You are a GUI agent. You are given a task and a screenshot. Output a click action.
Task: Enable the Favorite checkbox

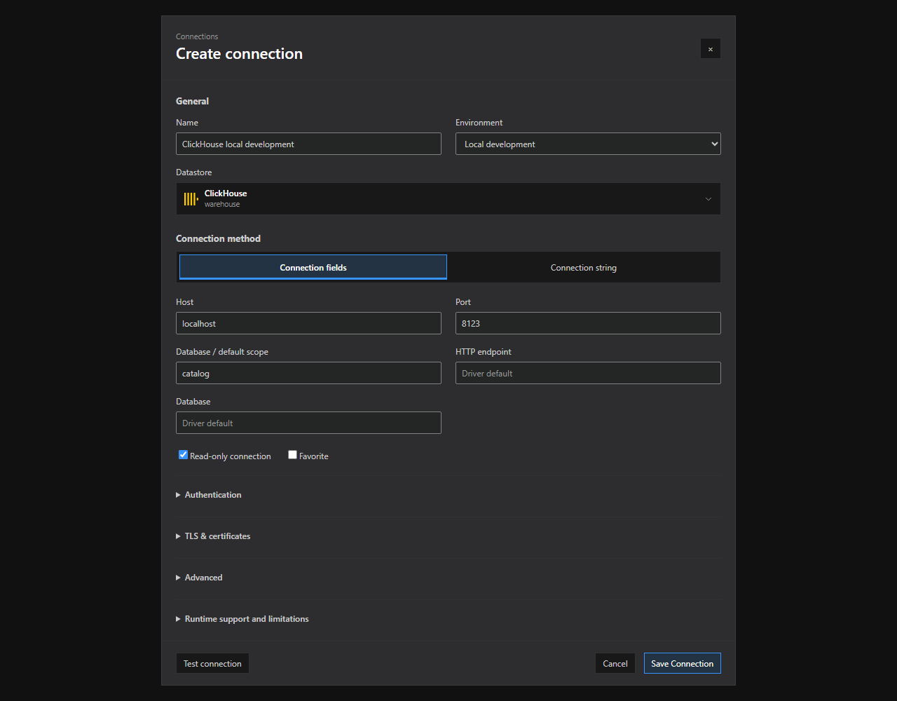pyautogui.click(x=293, y=455)
